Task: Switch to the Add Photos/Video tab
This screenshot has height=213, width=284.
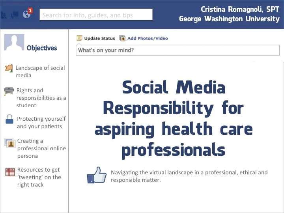Action: (x=148, y=38)
